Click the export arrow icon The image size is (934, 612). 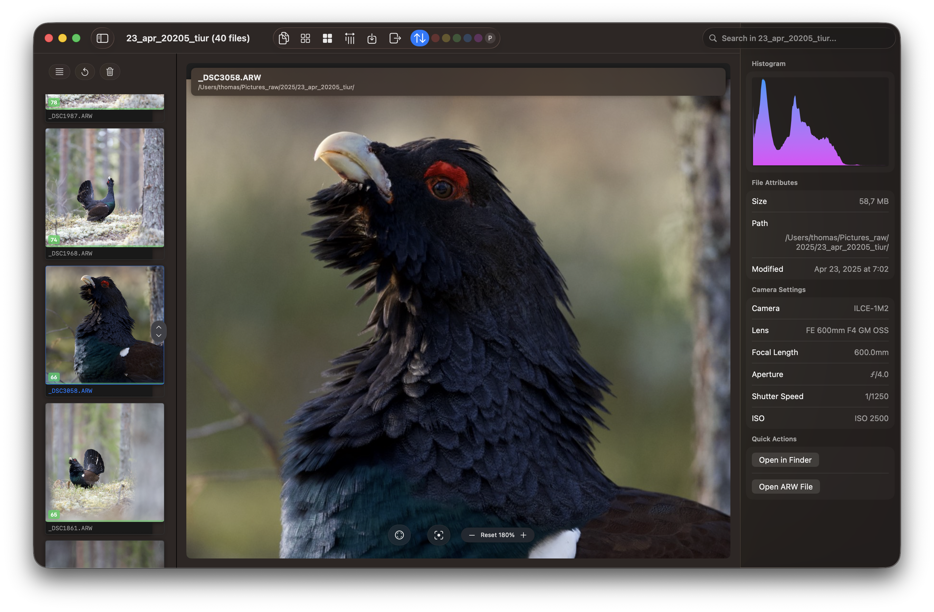[395, 38]
